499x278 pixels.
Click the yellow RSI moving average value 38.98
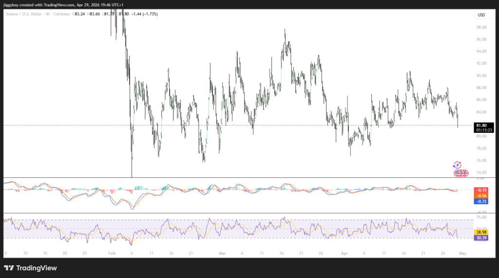pyautogui.click(x=481, y=233)
